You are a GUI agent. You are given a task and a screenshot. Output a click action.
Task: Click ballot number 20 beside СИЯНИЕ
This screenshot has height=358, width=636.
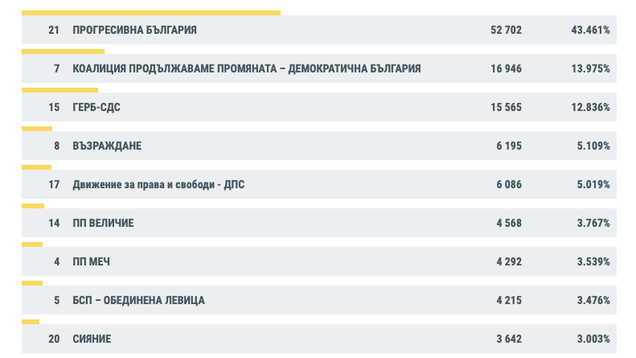tap(54, 339)
